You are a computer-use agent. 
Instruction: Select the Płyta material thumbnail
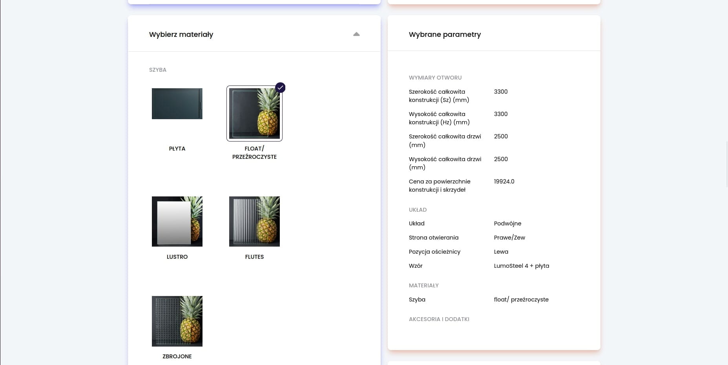pyautogui.click(x=177, y=104)
